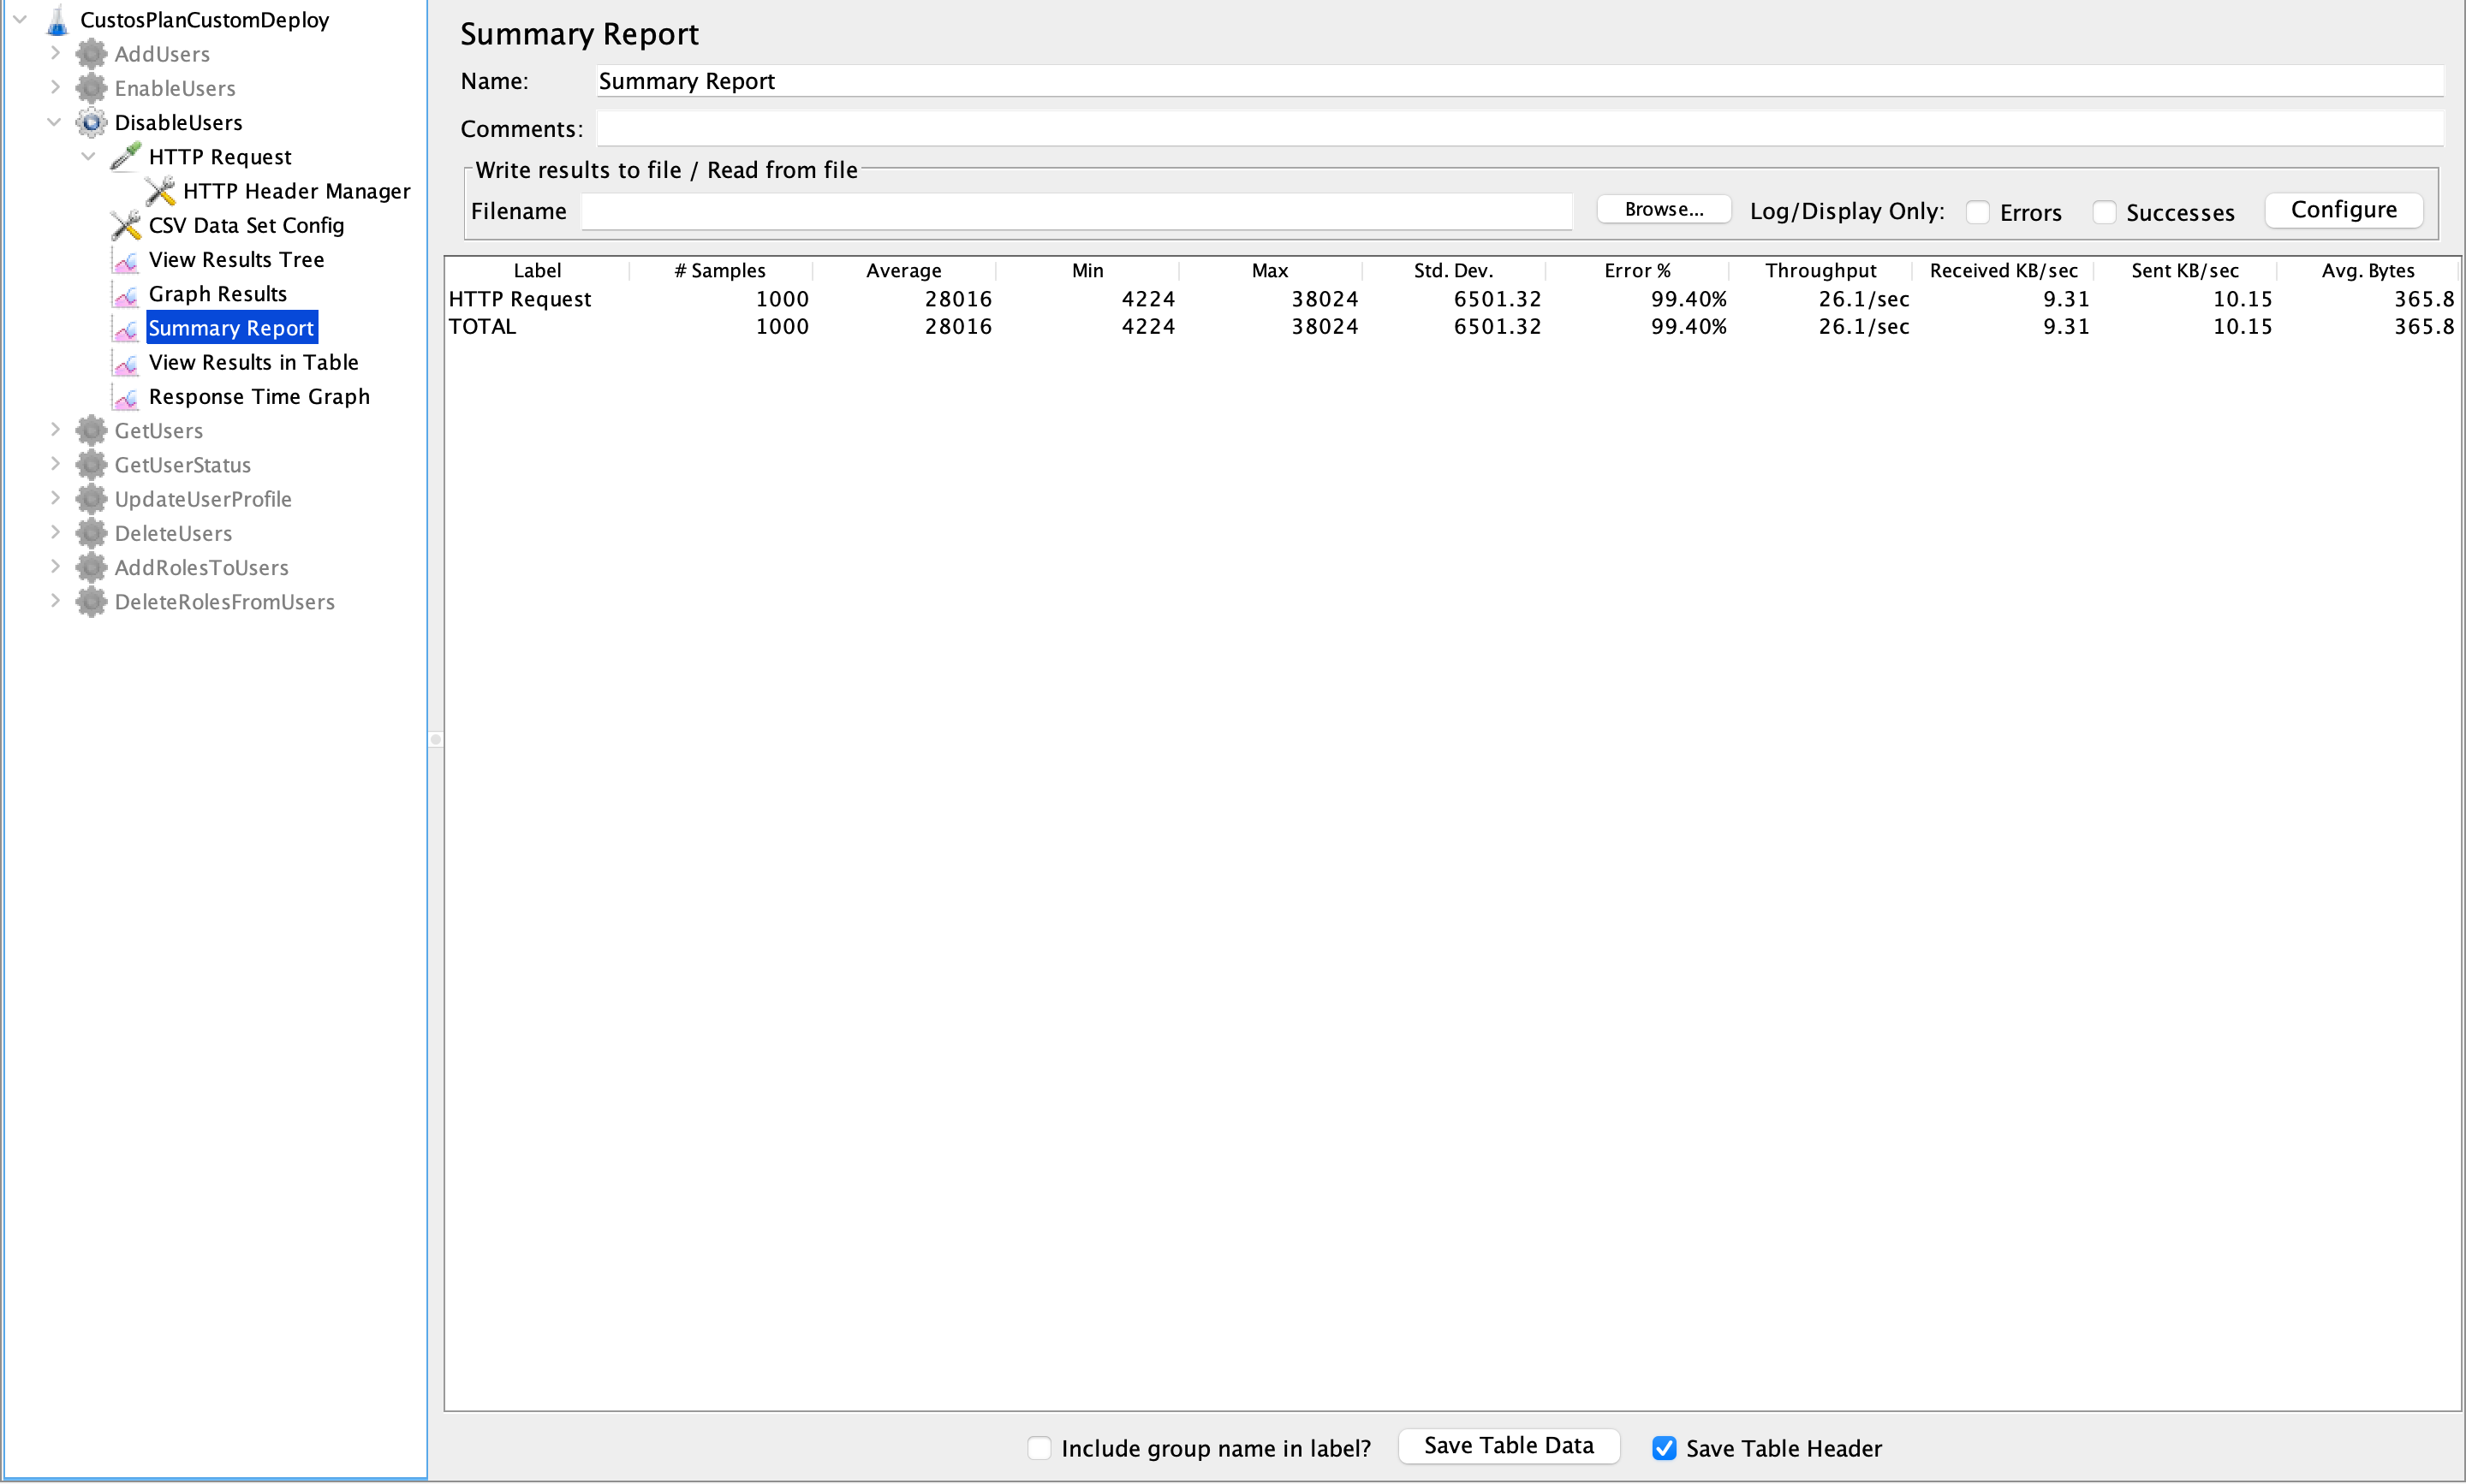Viewport: 2466px width, 1484px height.
Task: Click the Response Time Graph icon
Action: tap(126, 397)
